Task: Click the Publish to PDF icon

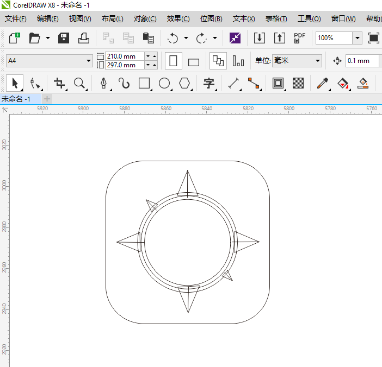Action: [299, 38]
